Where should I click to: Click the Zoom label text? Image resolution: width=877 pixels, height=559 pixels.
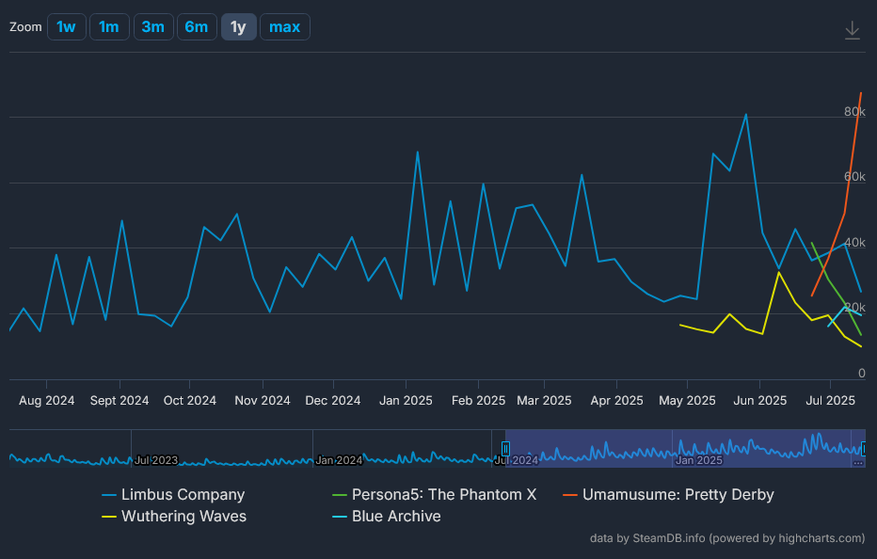pyautogui.click(x=25, y=27)
